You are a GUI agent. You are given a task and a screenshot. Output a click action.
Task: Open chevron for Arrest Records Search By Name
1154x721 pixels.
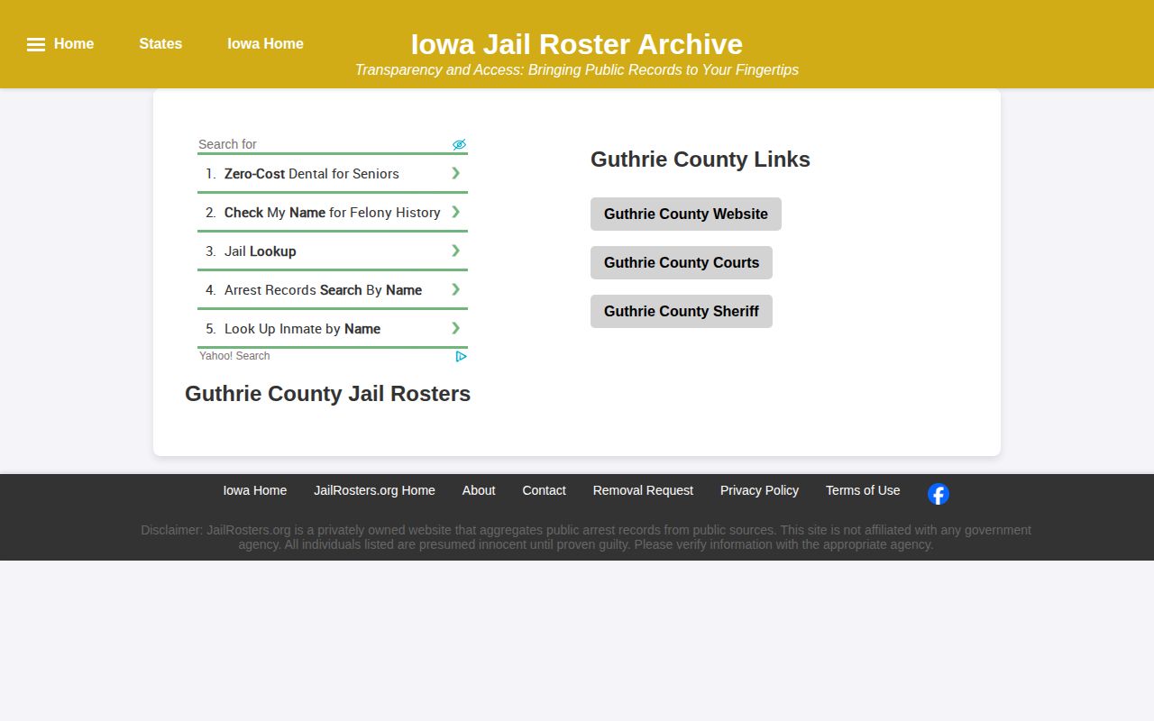point(456,289)
